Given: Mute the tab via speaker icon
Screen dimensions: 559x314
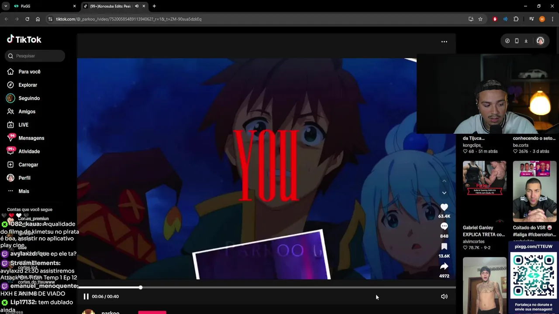Looking at the screenshot, I should coord(137,6).
